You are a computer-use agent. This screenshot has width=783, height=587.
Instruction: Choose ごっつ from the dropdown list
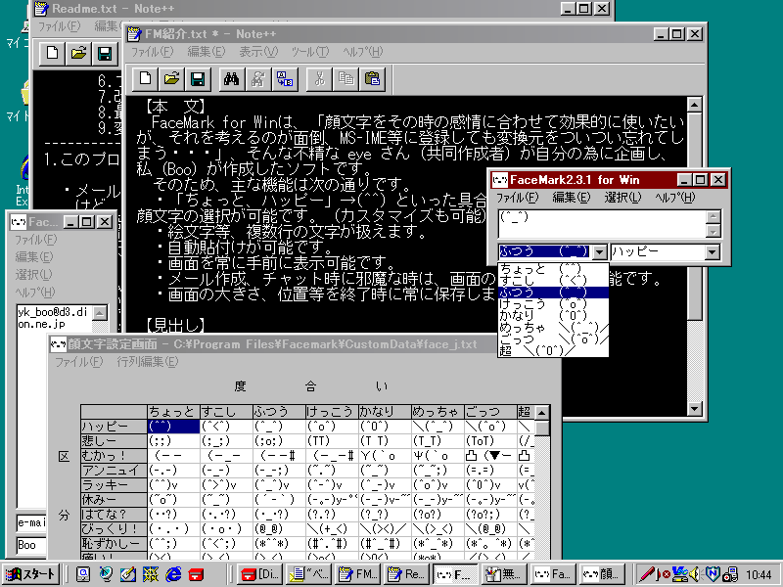click(553, 339)
